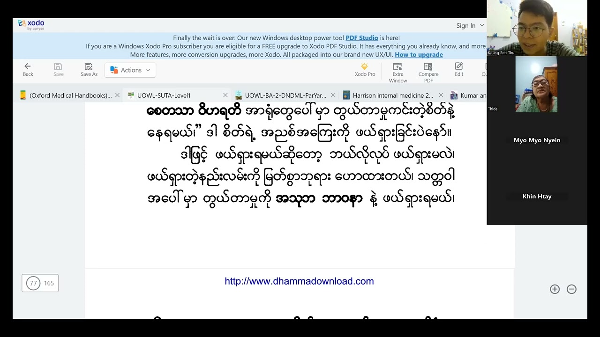The image size is (600, 337).
Task: Click the total page count 165
Action: 49,283
